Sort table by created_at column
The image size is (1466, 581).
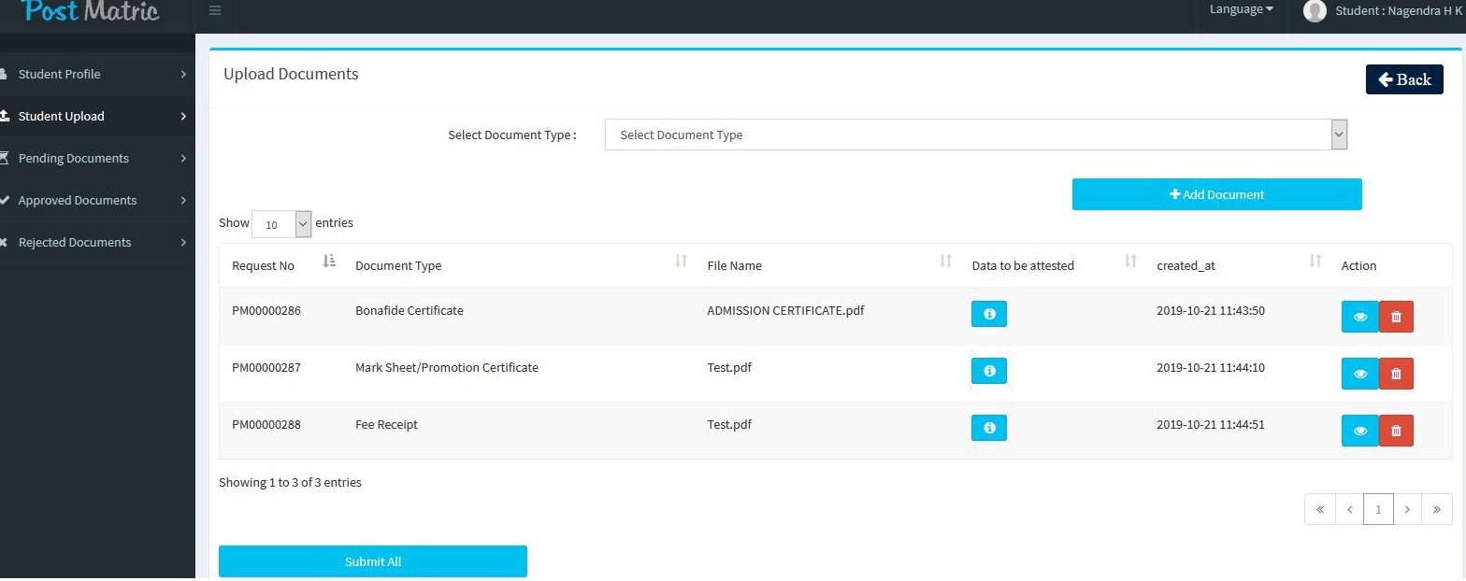click(1315, 262)
